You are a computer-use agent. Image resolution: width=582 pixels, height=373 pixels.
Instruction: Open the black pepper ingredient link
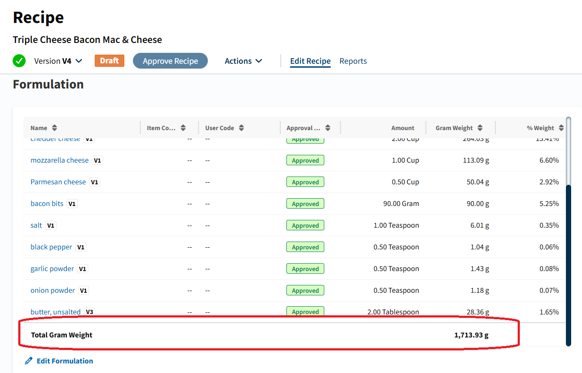pyautogui.click(x=51, y=247)
